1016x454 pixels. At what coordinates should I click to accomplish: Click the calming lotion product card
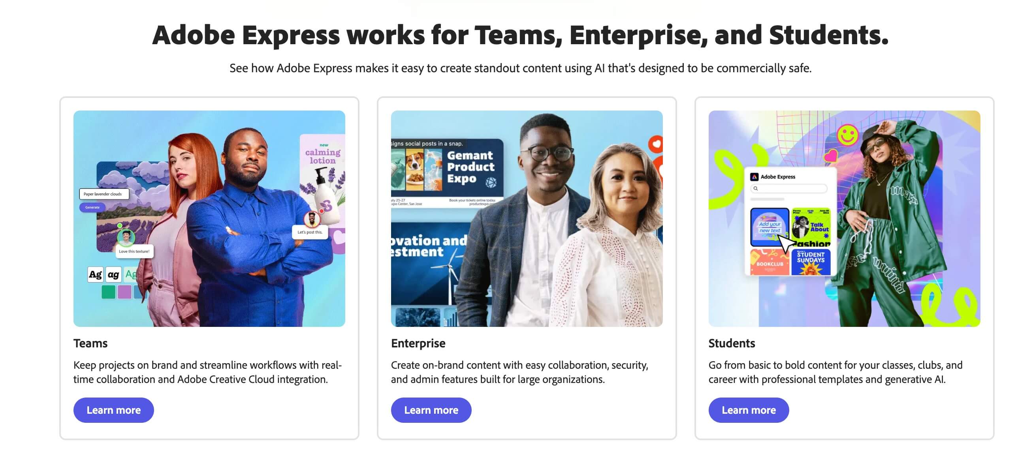tap(322, 178)
